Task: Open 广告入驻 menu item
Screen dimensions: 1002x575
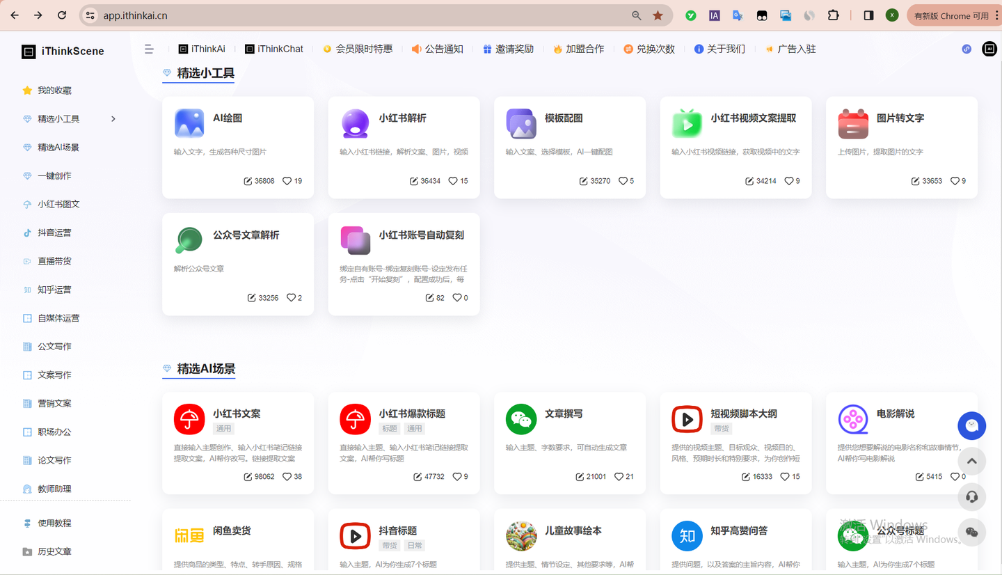Action: pyautogui.click(x=790, y=49)
